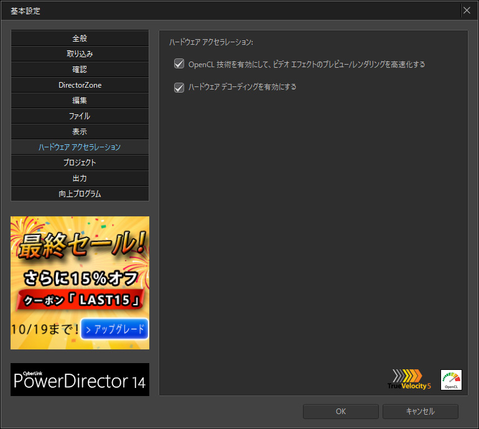Disable ハードウェア デコーディング checkbox
This screenshot has height=429, width=479.
pyautogui.click(x=179, y=87)
